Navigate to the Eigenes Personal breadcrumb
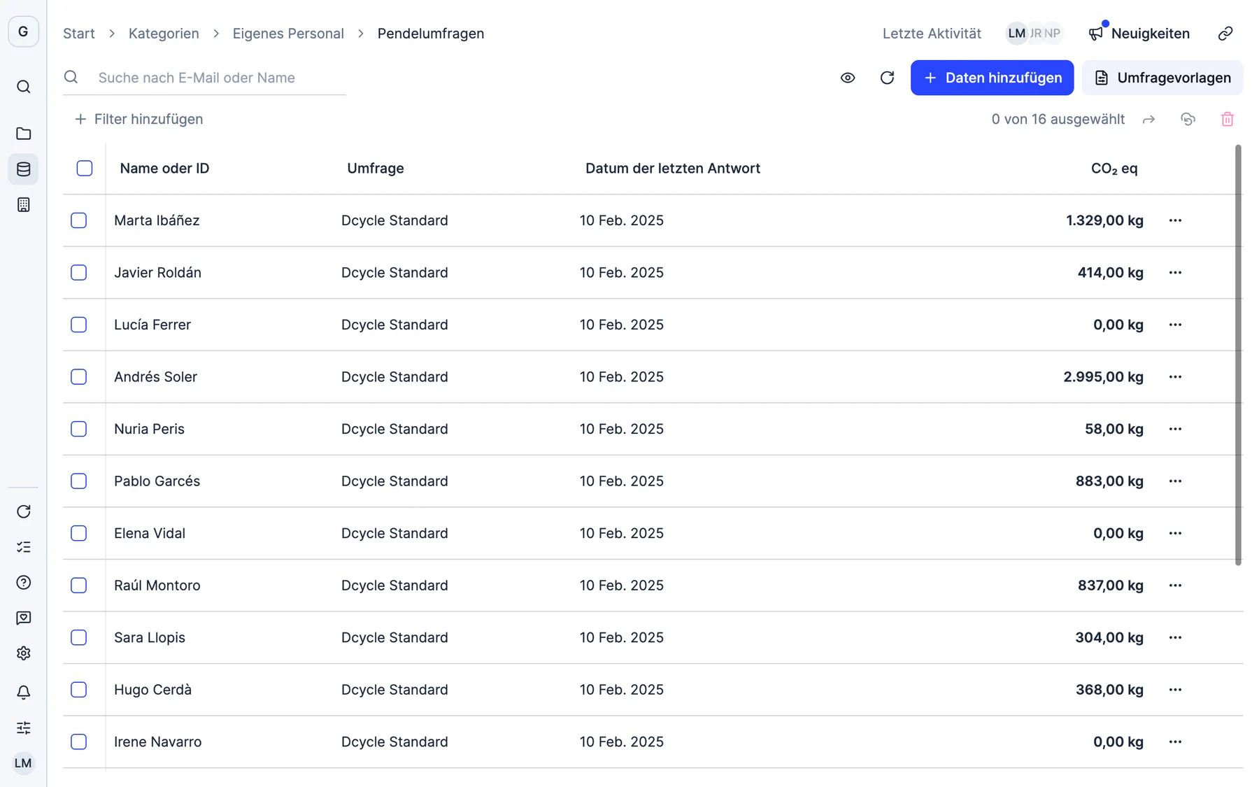Viewport: 1259px width, 787px height. pyautogui.click(x=288, y=34)
